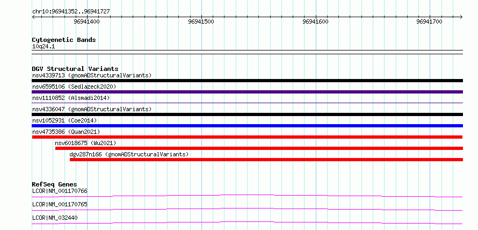
Task: Click ruler position 96941500
Action: click(x=201, y=22)
